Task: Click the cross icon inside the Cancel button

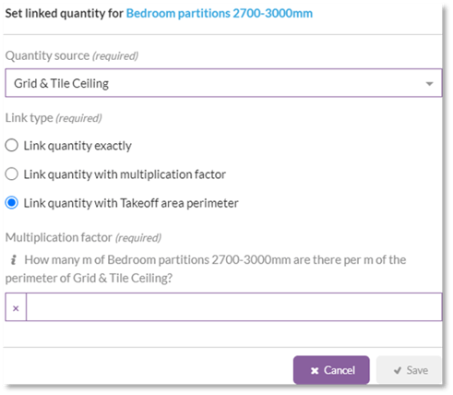Action: click(315, 371)
